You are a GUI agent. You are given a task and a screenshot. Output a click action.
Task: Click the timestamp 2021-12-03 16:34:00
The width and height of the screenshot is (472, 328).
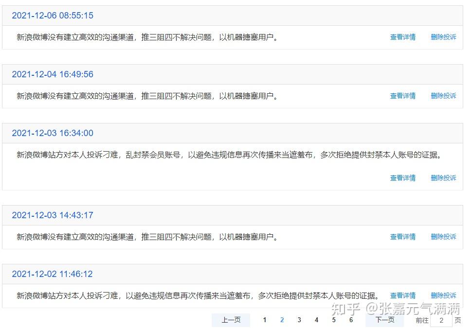[x=53, y=133]
